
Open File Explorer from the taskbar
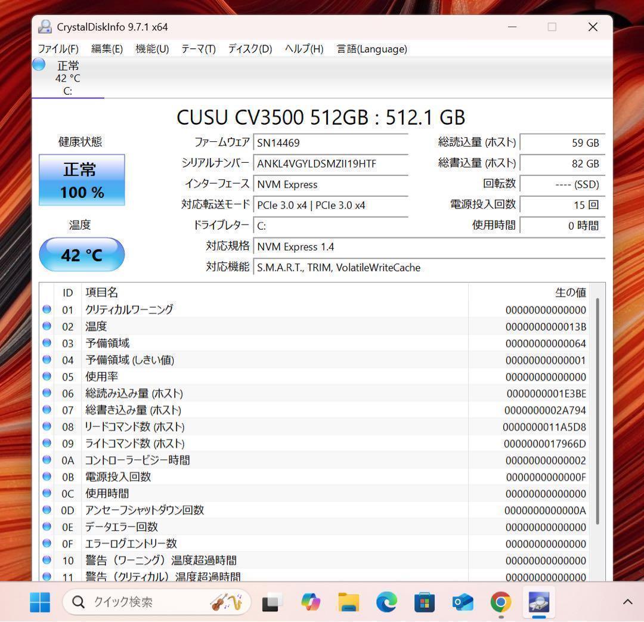coord(349,602)
